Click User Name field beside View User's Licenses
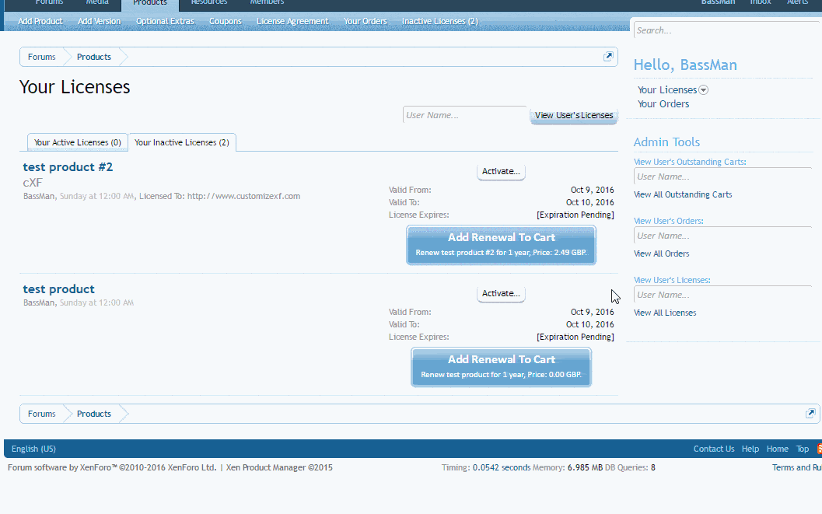The image size is (822, 514). [x=465, y=115]
